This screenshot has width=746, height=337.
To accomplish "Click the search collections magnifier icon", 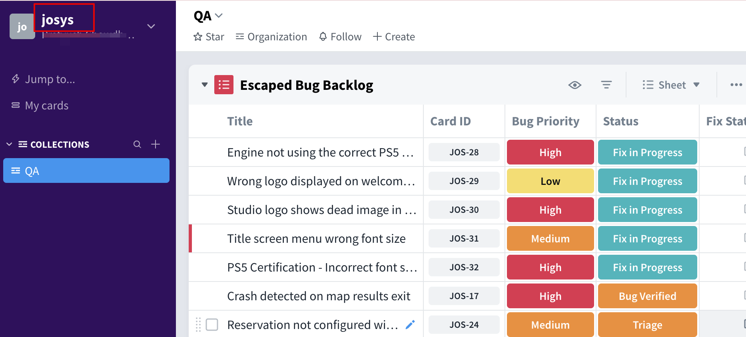I will (x=137, y=145).
